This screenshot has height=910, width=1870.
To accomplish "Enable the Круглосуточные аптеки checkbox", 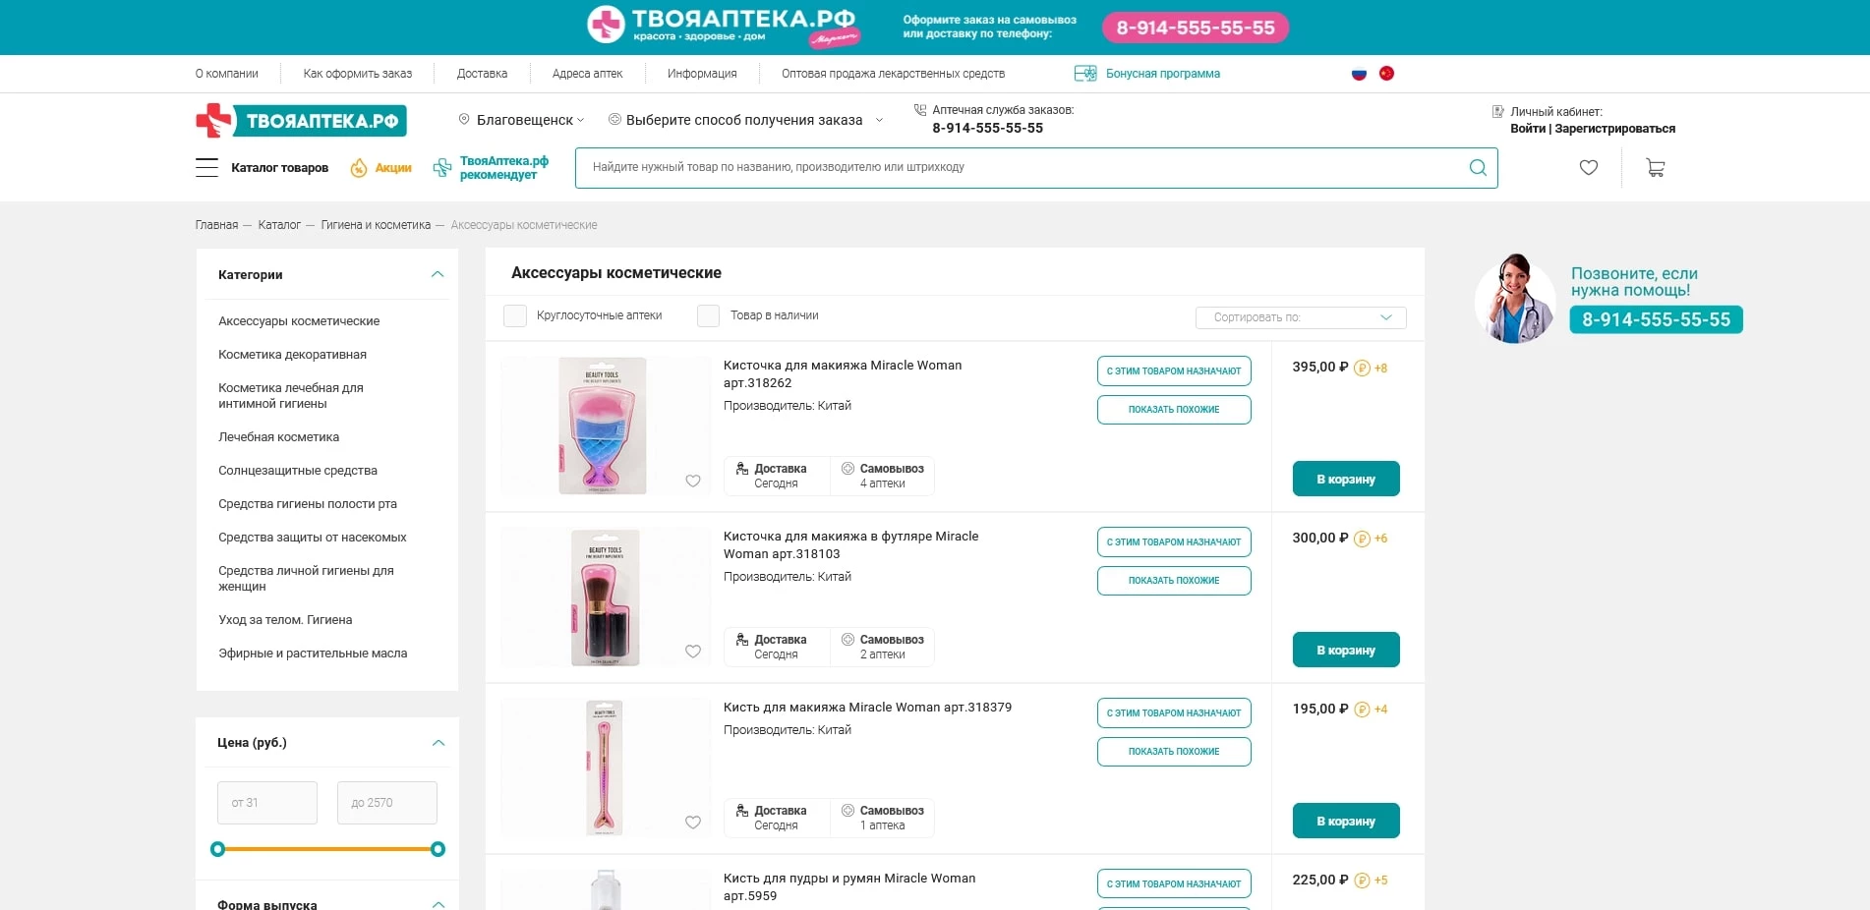I will click(x=515, y=315).
